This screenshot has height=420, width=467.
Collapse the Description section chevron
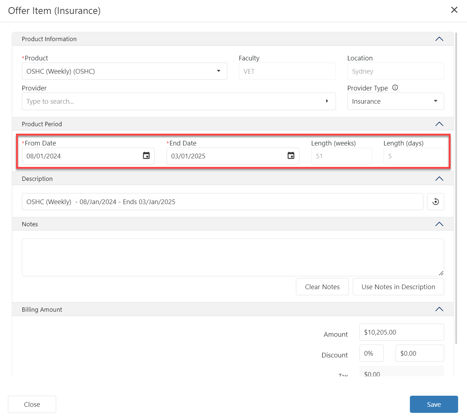click(439, 179)
